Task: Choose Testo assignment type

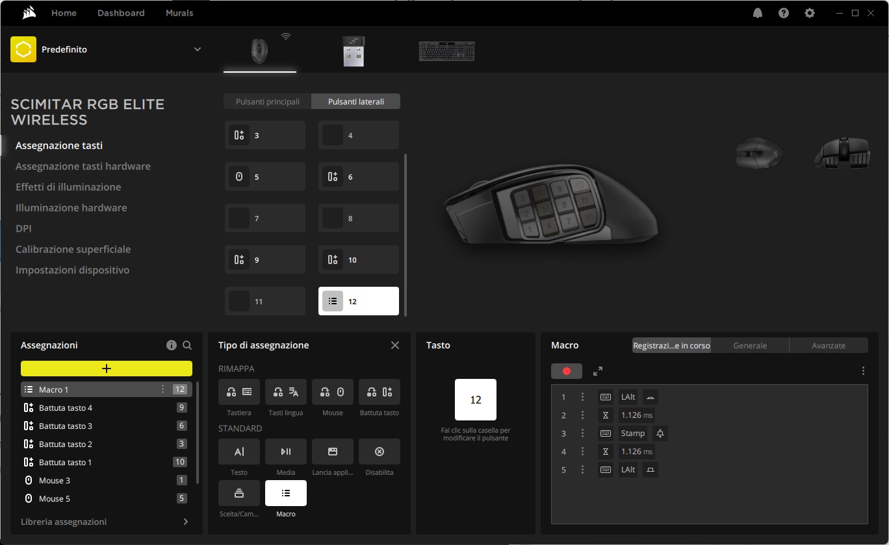Action: 239,452
